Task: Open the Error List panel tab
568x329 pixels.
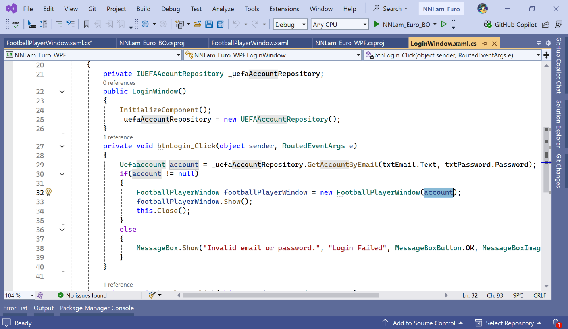Action: (x=15, y=308)
